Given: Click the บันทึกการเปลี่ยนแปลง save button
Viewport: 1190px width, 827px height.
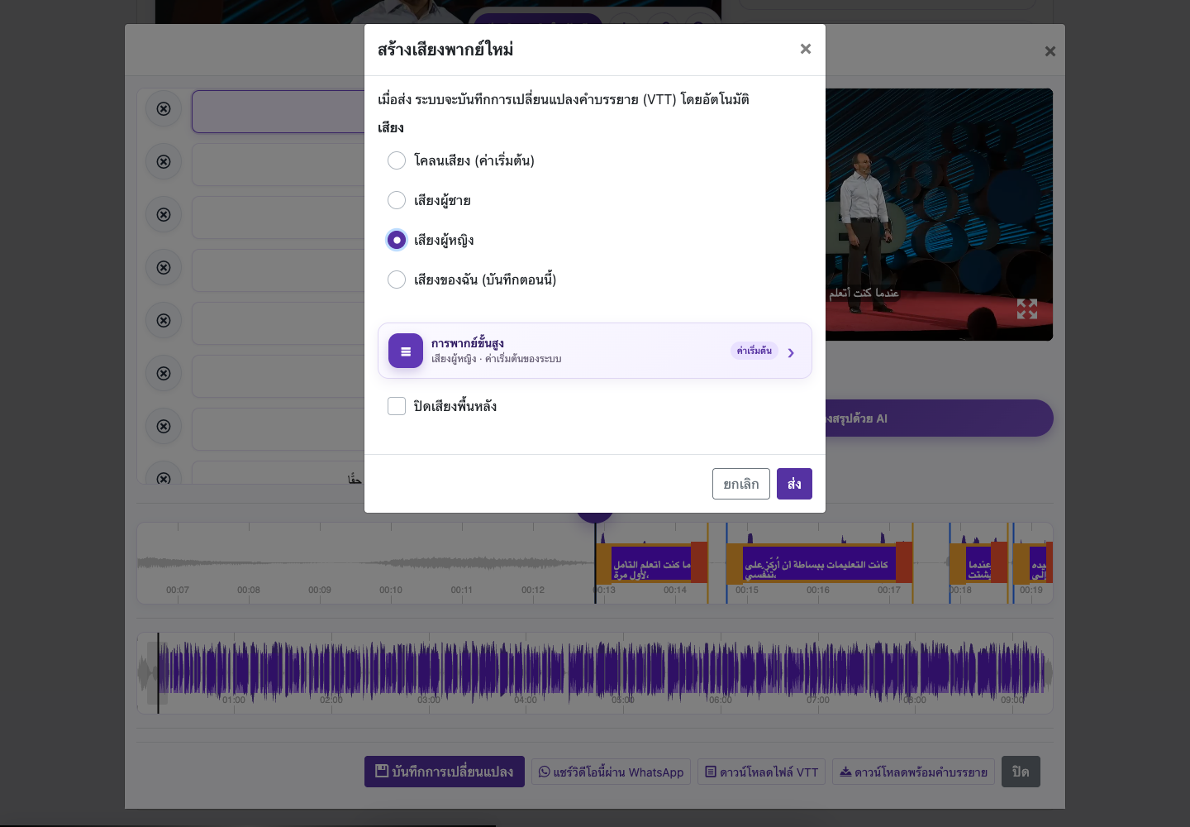Looking at the screenshot, I should click(x=445, y=772).
